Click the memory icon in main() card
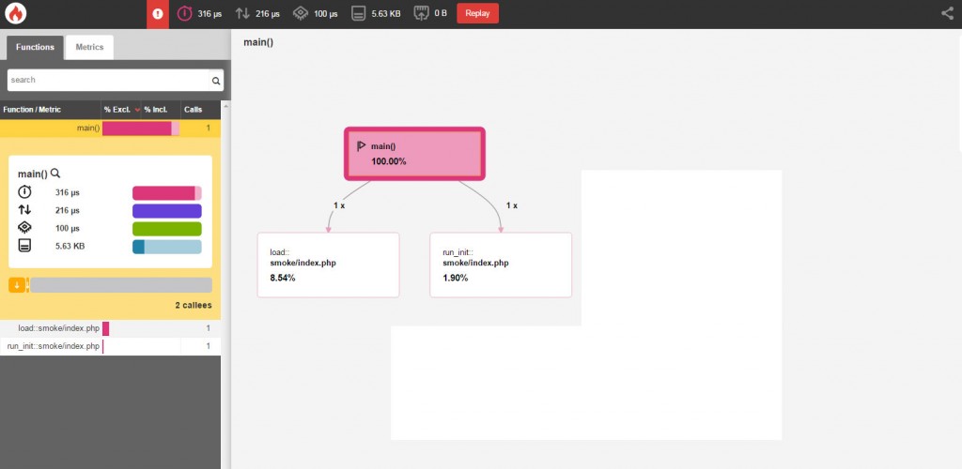 coord(24,246)
